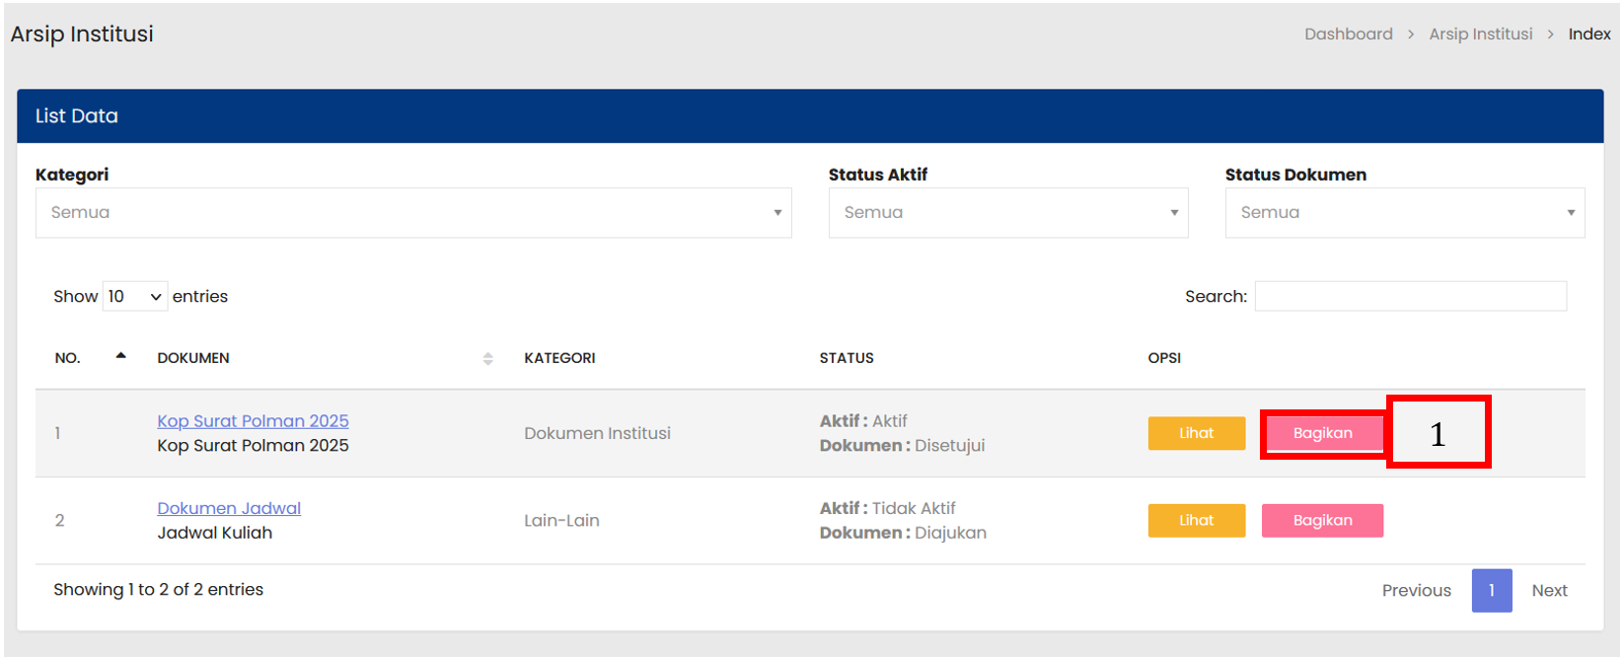Click the STATUS column header
Image resolution: width=1624 pixels, height=659 pixels.
click(x=847, y=358)
